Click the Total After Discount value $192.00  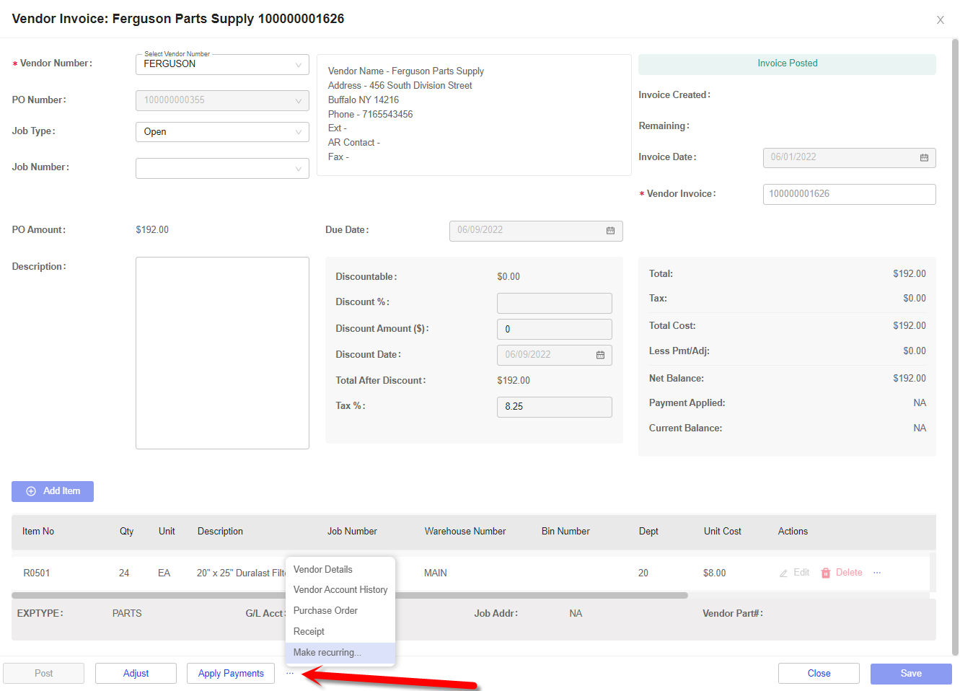tap(514, 381)
